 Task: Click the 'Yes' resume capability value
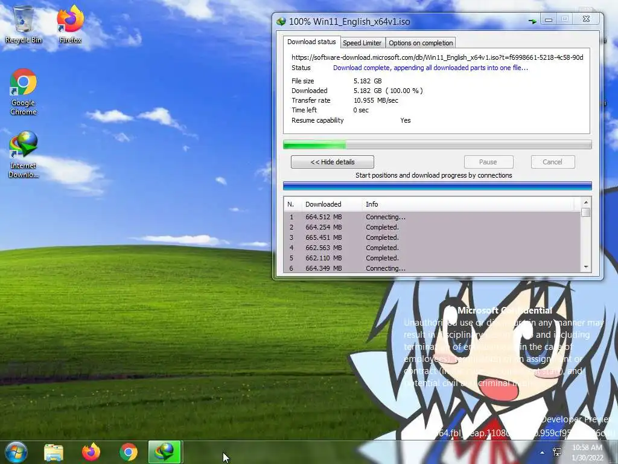[405, 120]
